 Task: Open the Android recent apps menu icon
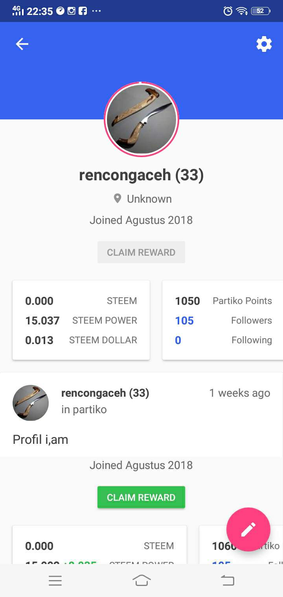[x=55, y=581]
